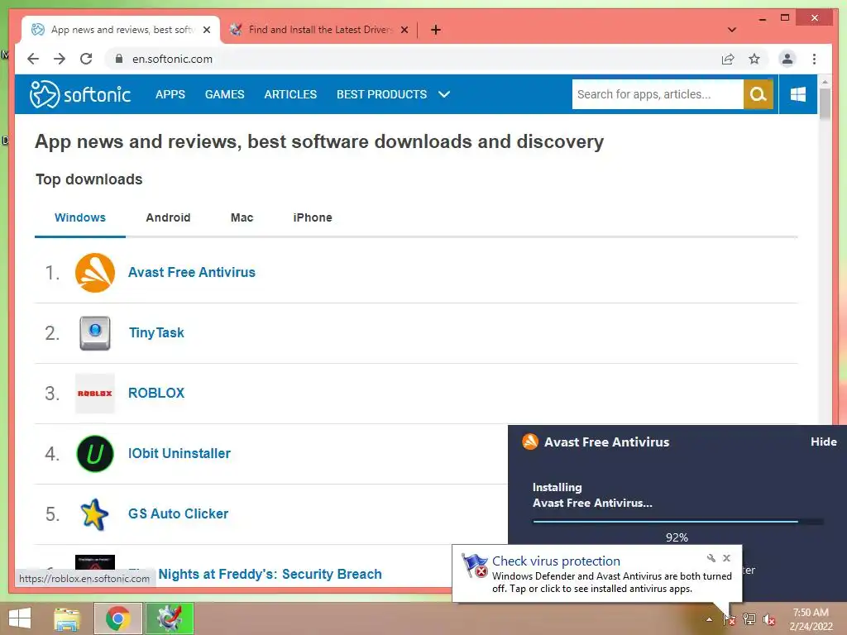The height and width of the screenshot is (635, 847).
Task: Click the orange search magnifier button
Action: (x=758, y=94)
